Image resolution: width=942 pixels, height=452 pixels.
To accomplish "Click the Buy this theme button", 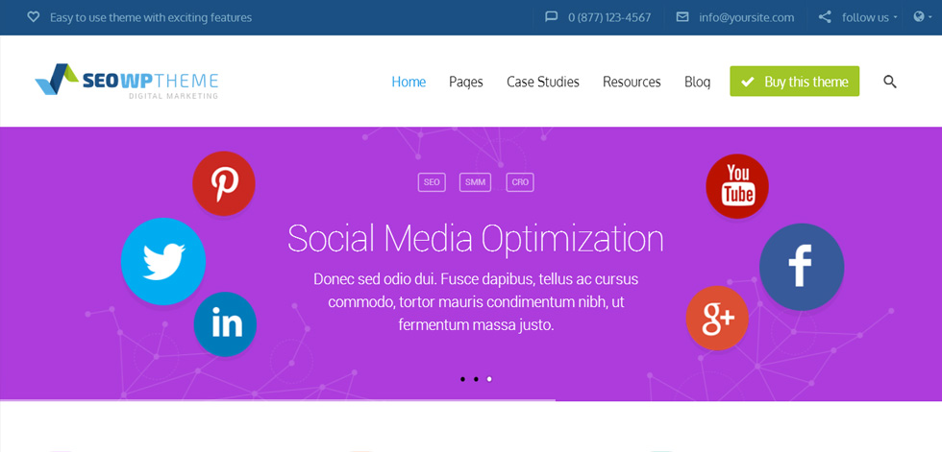I will click(x=794, y=82).
